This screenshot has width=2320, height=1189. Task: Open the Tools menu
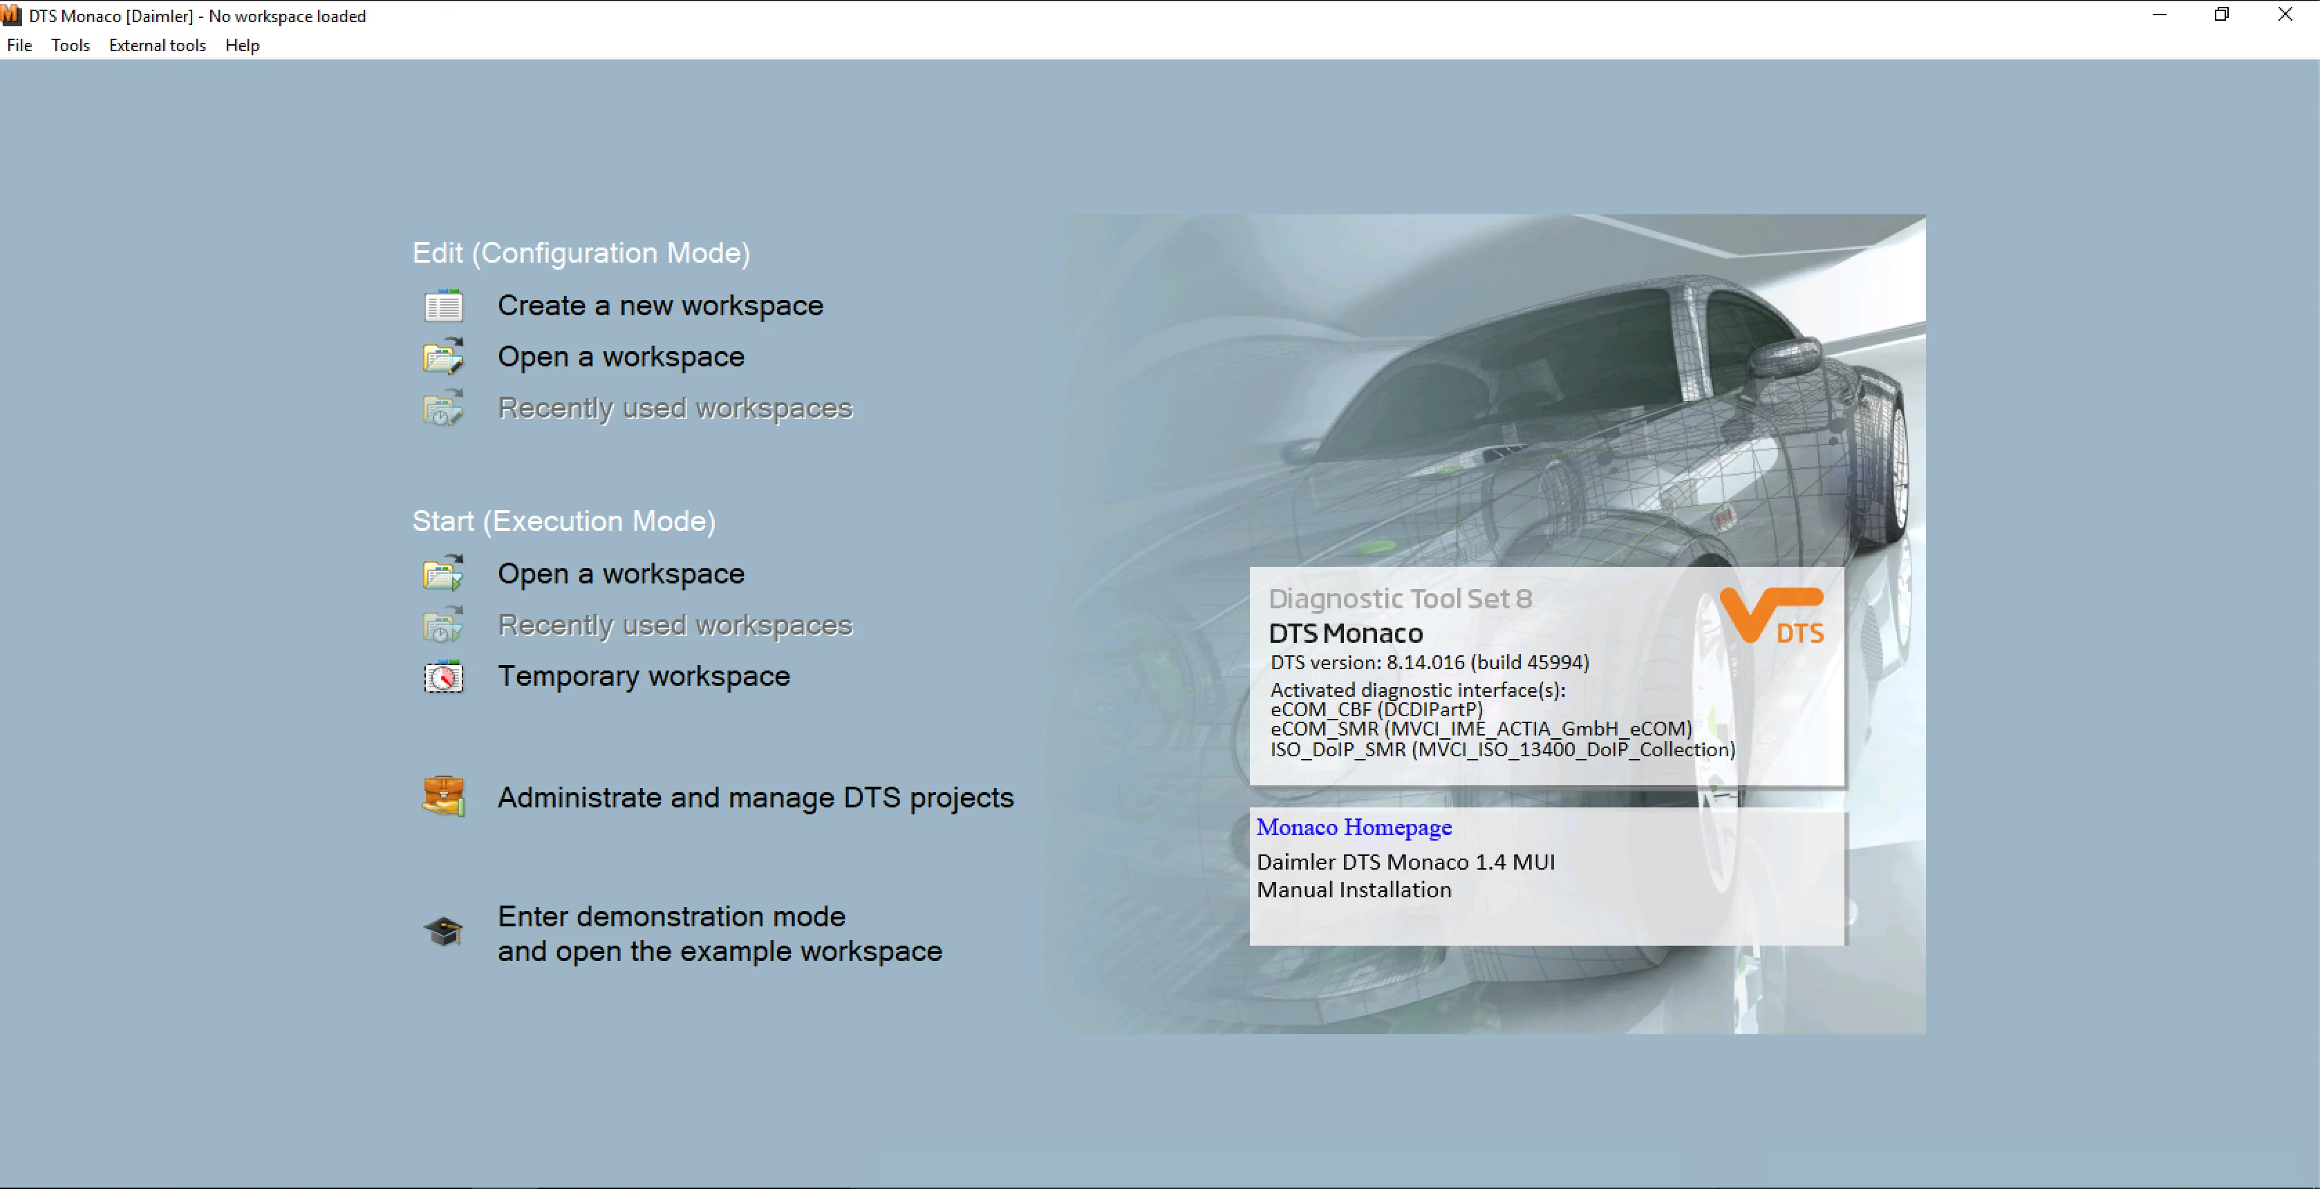tap(71, 45)
